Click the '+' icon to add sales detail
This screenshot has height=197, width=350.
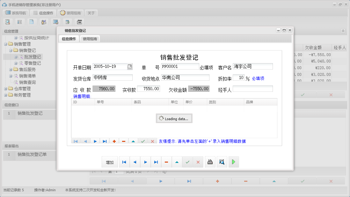114,141
